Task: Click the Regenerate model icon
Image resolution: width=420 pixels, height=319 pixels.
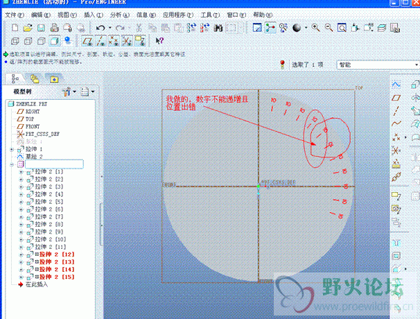Action: pyautogui.click(x=192, y=28)
